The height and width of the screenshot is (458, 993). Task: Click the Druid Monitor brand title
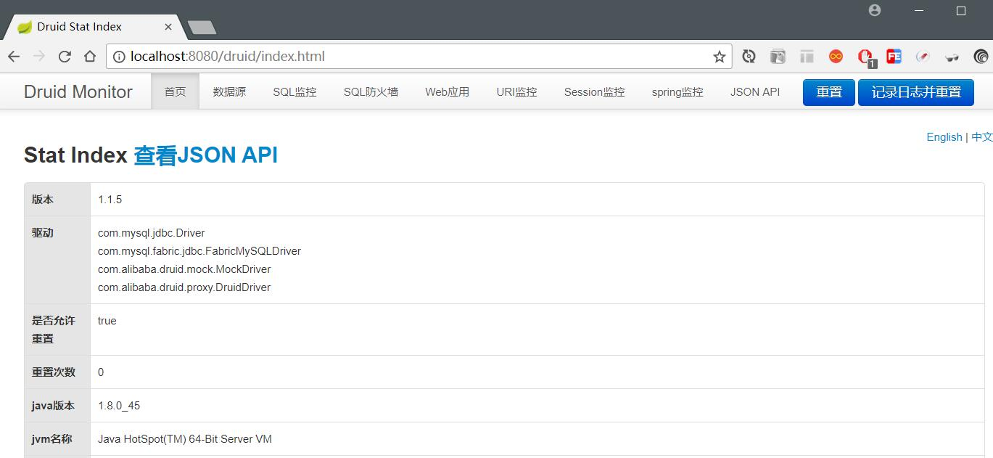point(78,92)
